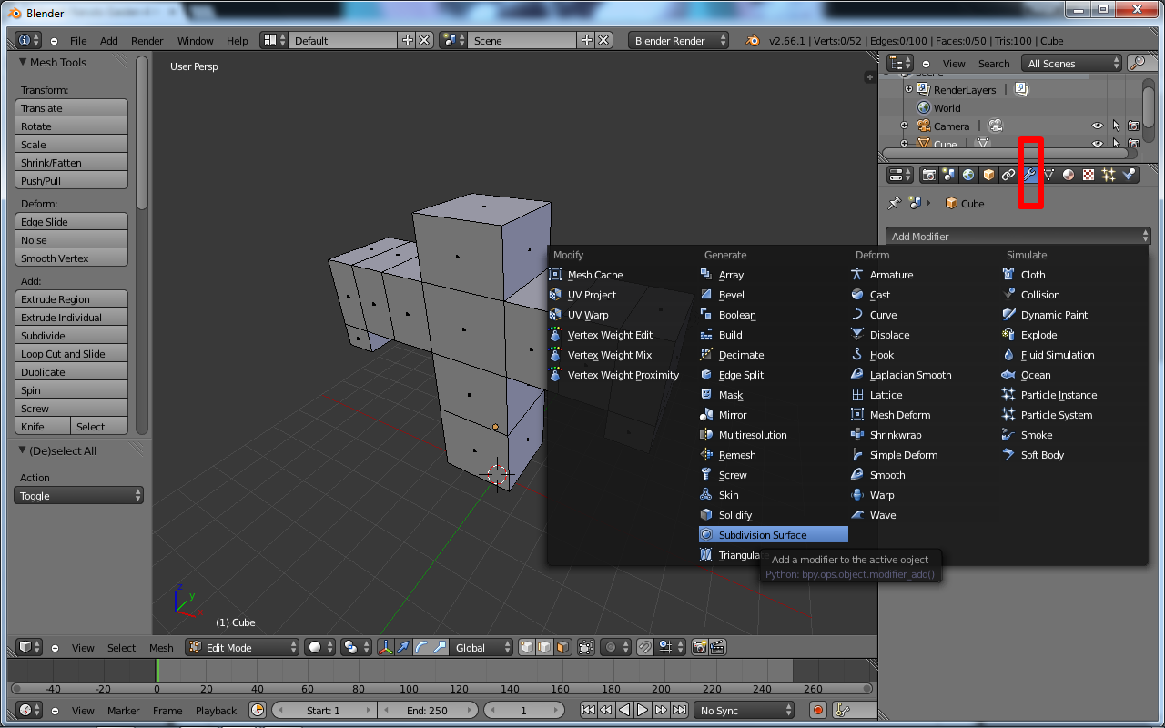The height and width of the screenshot is (728, 1165).
Task: Open the Physics properties tab
Action: tap(1129, 175)
